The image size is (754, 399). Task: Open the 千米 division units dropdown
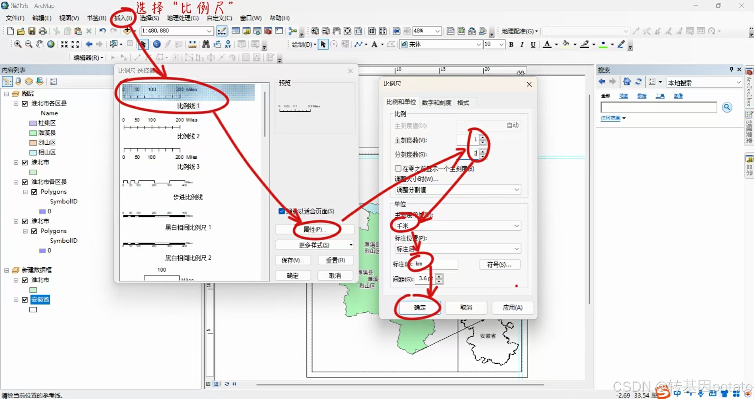tap(458, 226)
